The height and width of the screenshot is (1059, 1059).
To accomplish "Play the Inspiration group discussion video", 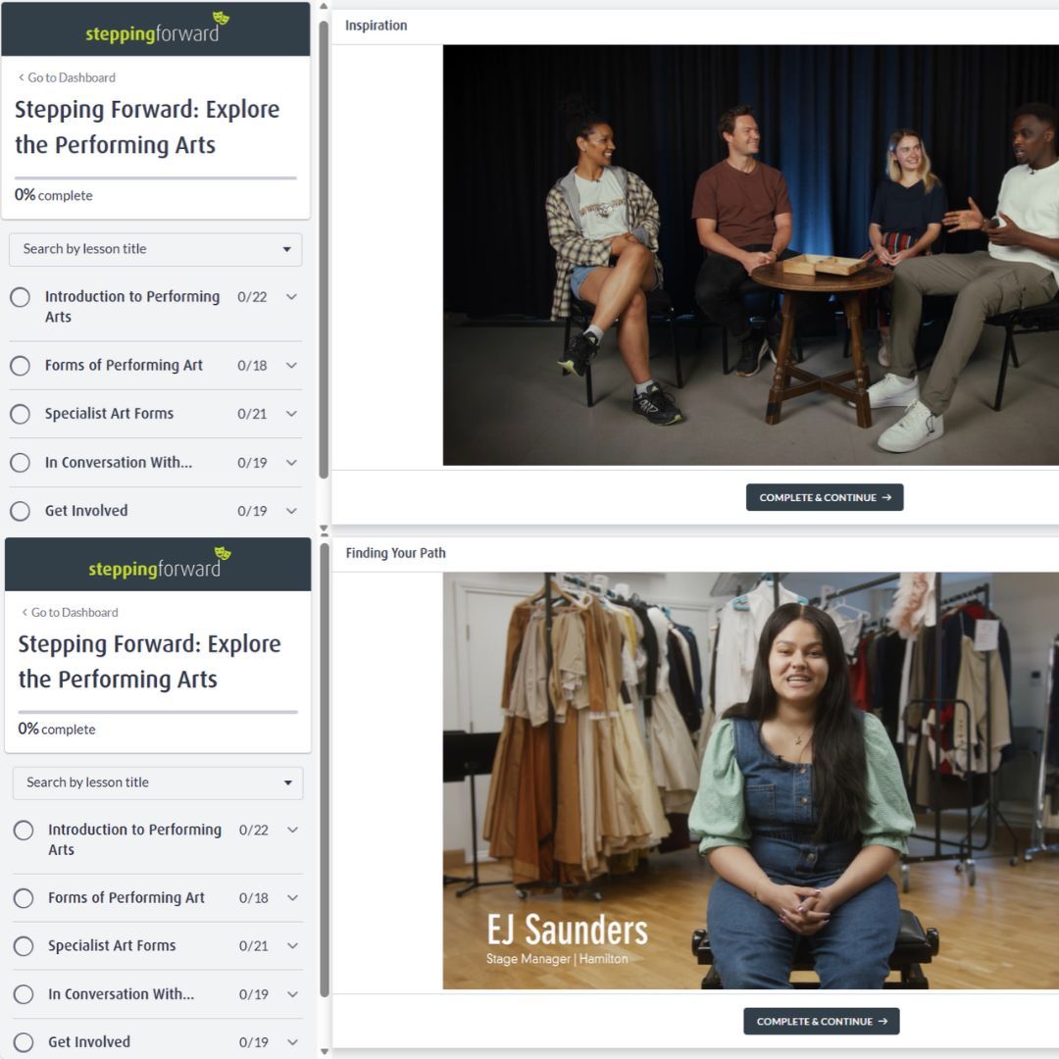I will point(750,255).
